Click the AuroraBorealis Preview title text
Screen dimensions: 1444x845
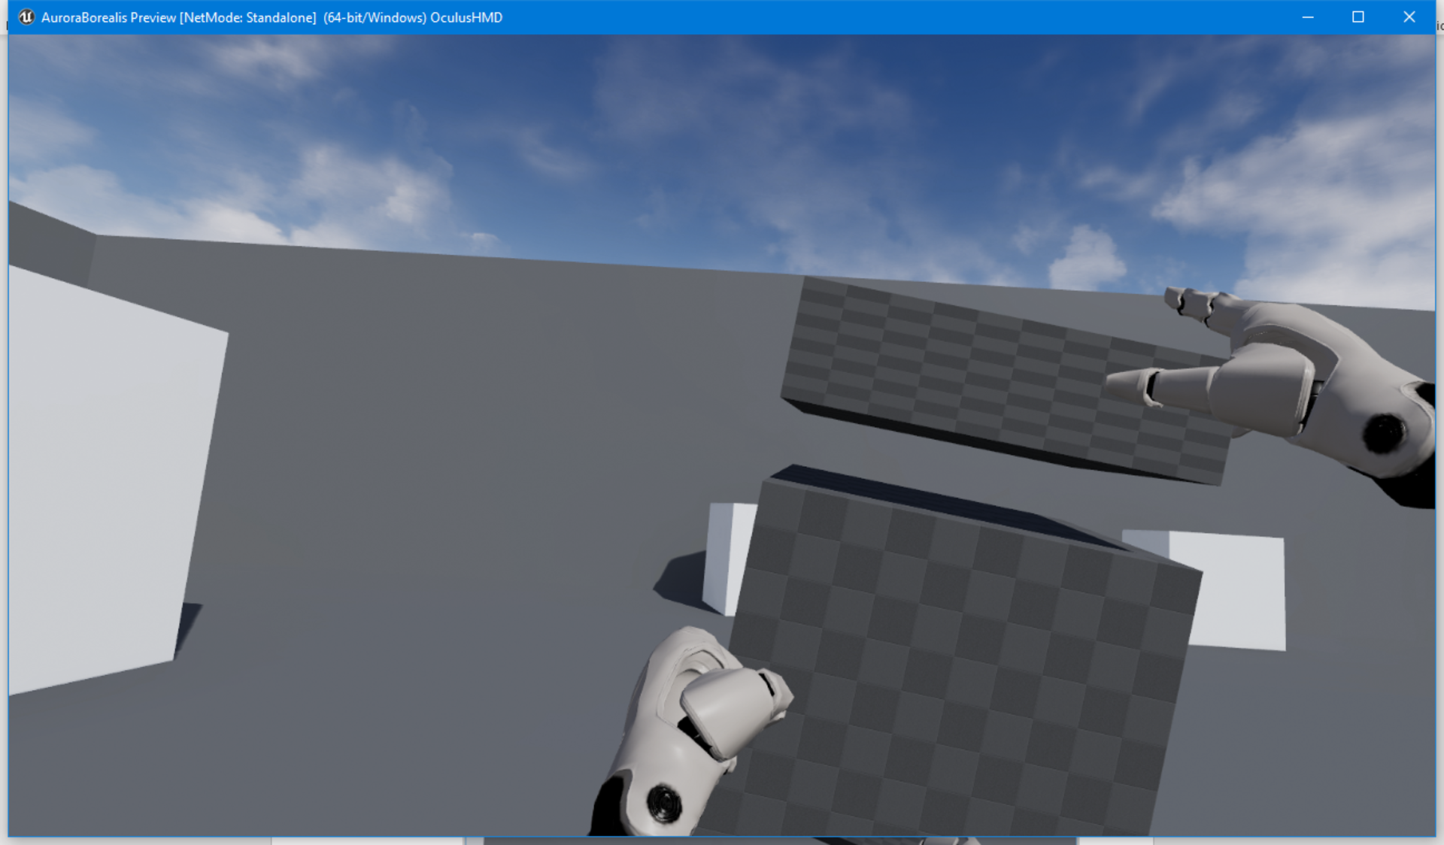pos(272,17)
